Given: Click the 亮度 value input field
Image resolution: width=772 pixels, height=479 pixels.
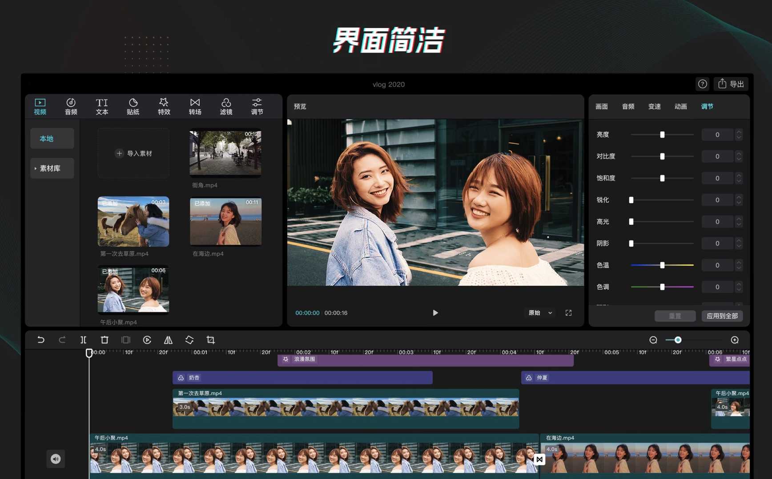Looking at the screenshot, I should (x=717, y=135).
